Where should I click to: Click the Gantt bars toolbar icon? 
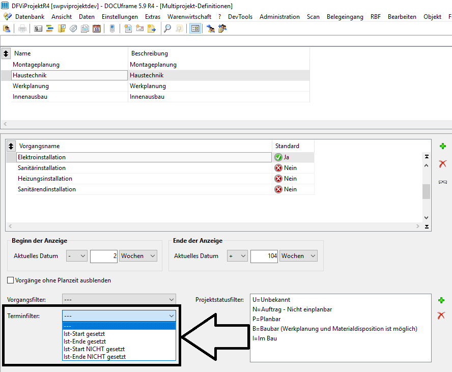[50, 28]
